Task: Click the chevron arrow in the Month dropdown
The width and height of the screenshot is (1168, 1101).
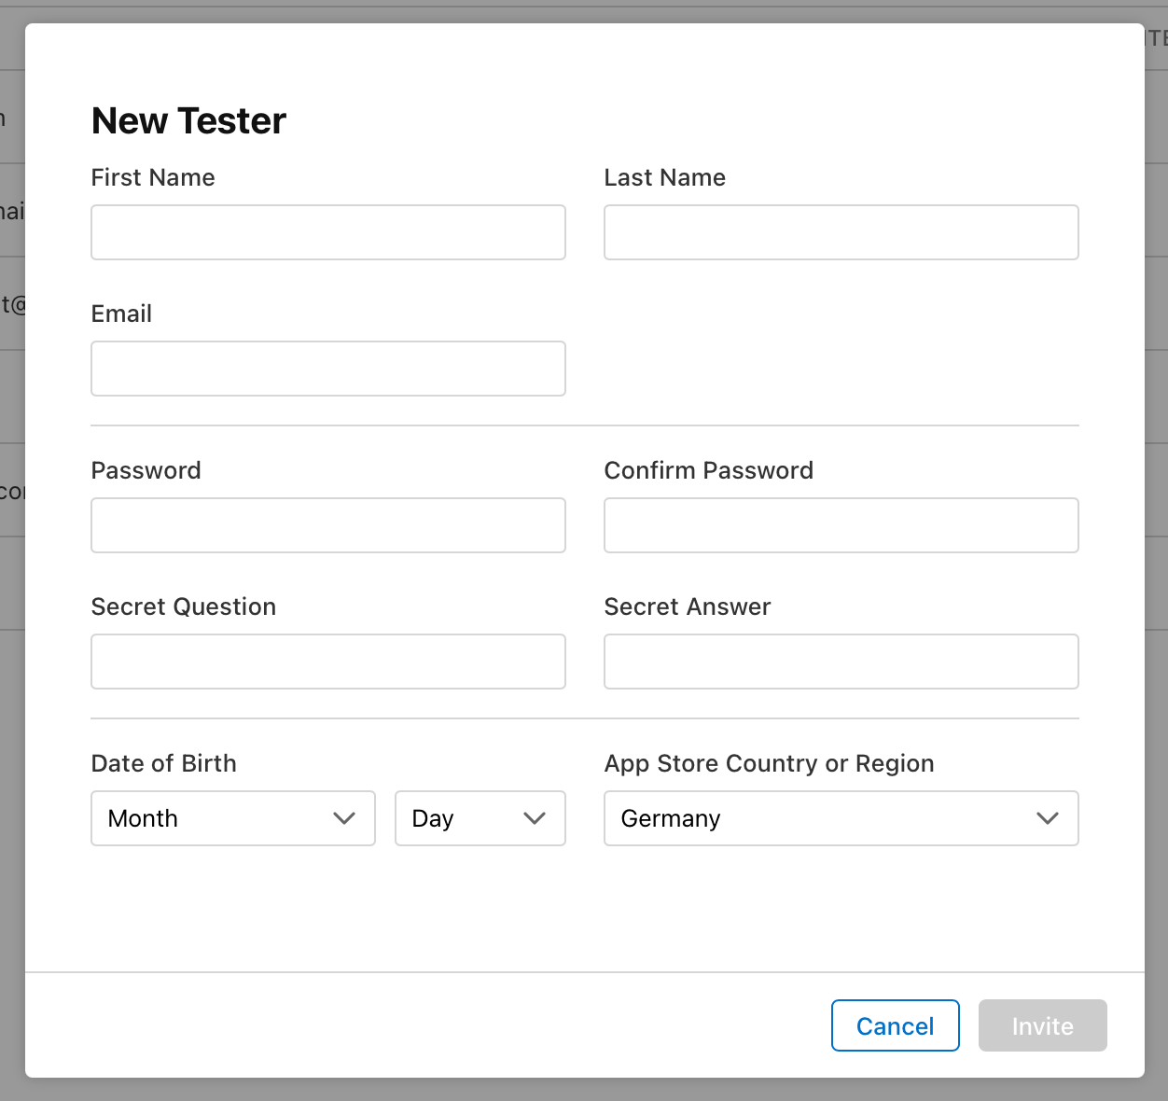Action: point(344,818)
